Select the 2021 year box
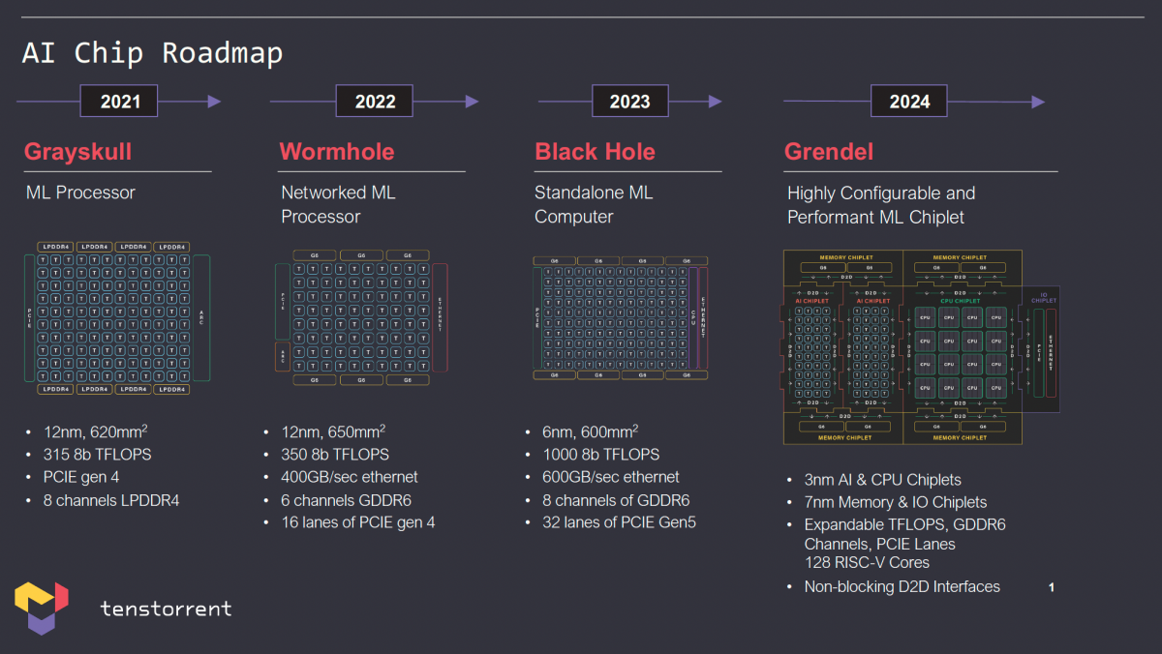The width and height of the screenshot is (1162, 654). pos(118,102)
